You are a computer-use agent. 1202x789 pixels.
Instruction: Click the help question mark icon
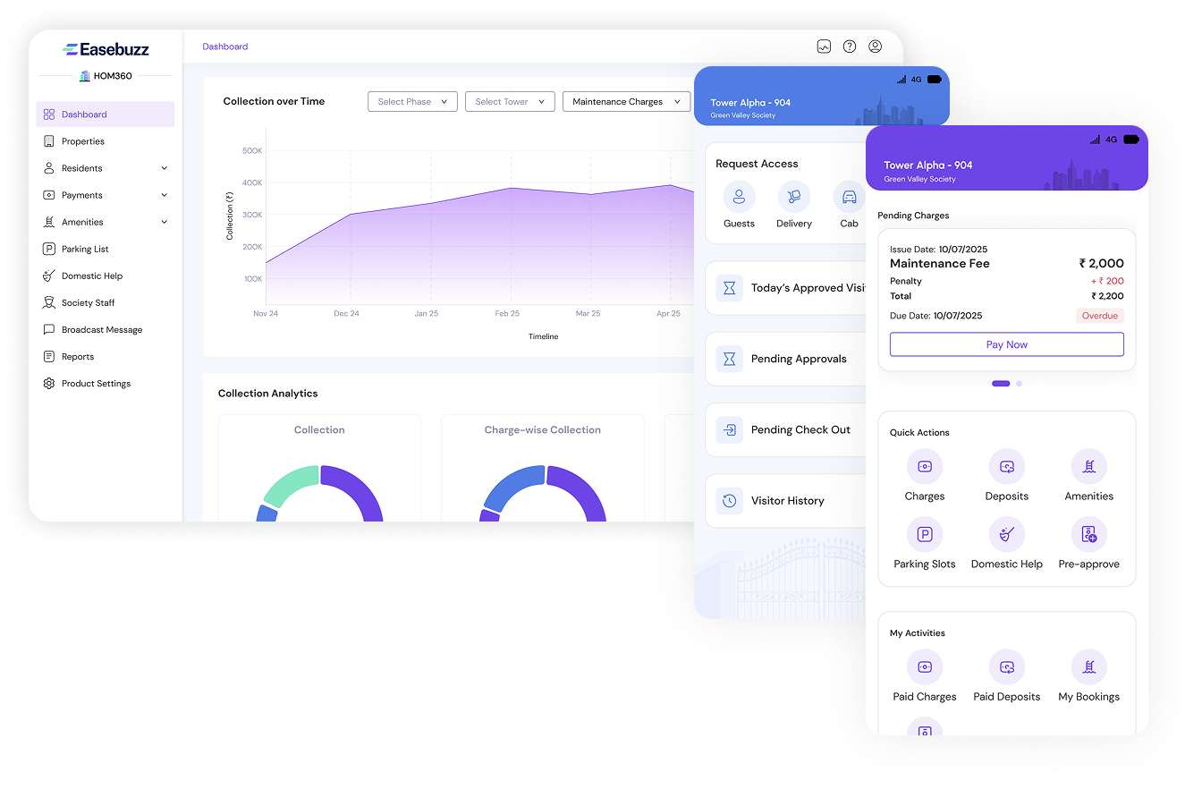point(850,47)
